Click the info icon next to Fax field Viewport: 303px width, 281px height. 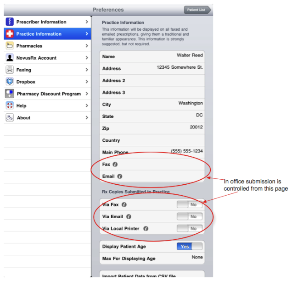[115, 164]
